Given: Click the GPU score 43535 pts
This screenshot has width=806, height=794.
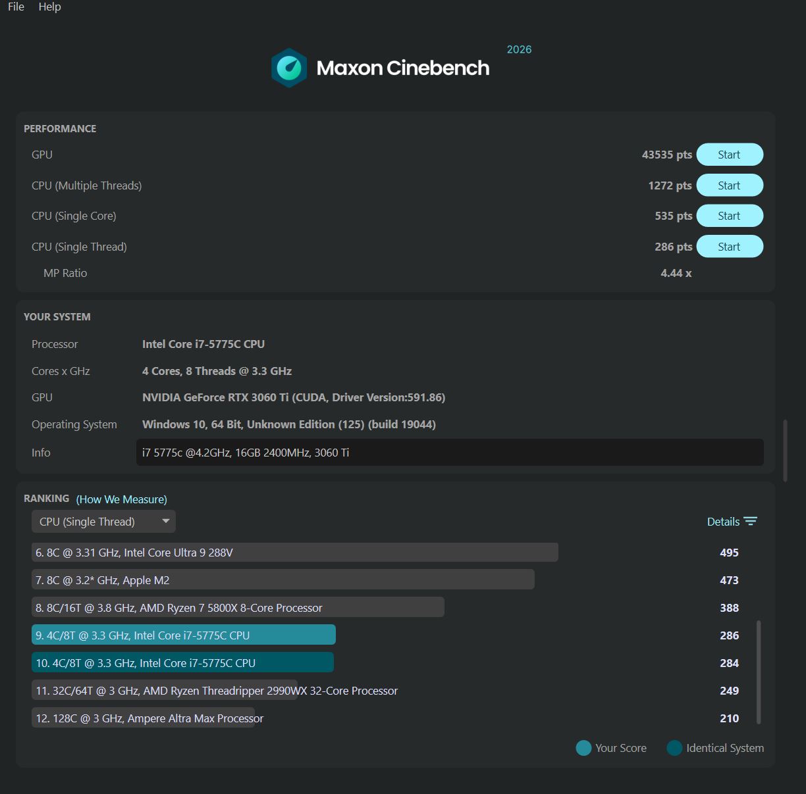Looking at the screenshot, I should pos(667,155).
